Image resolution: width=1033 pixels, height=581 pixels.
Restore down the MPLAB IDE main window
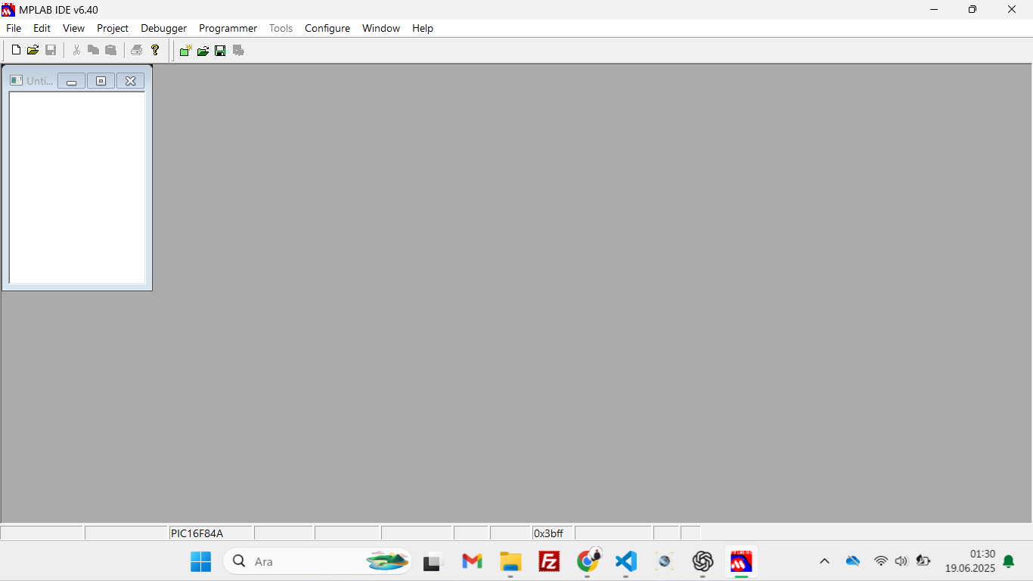pos(973,10)
